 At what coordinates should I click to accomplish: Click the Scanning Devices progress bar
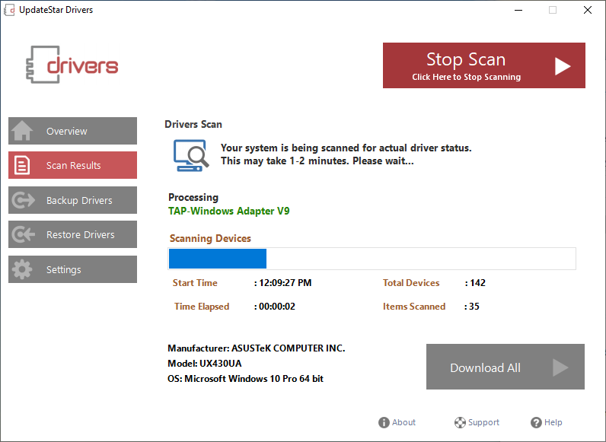[x=372, y=259]
